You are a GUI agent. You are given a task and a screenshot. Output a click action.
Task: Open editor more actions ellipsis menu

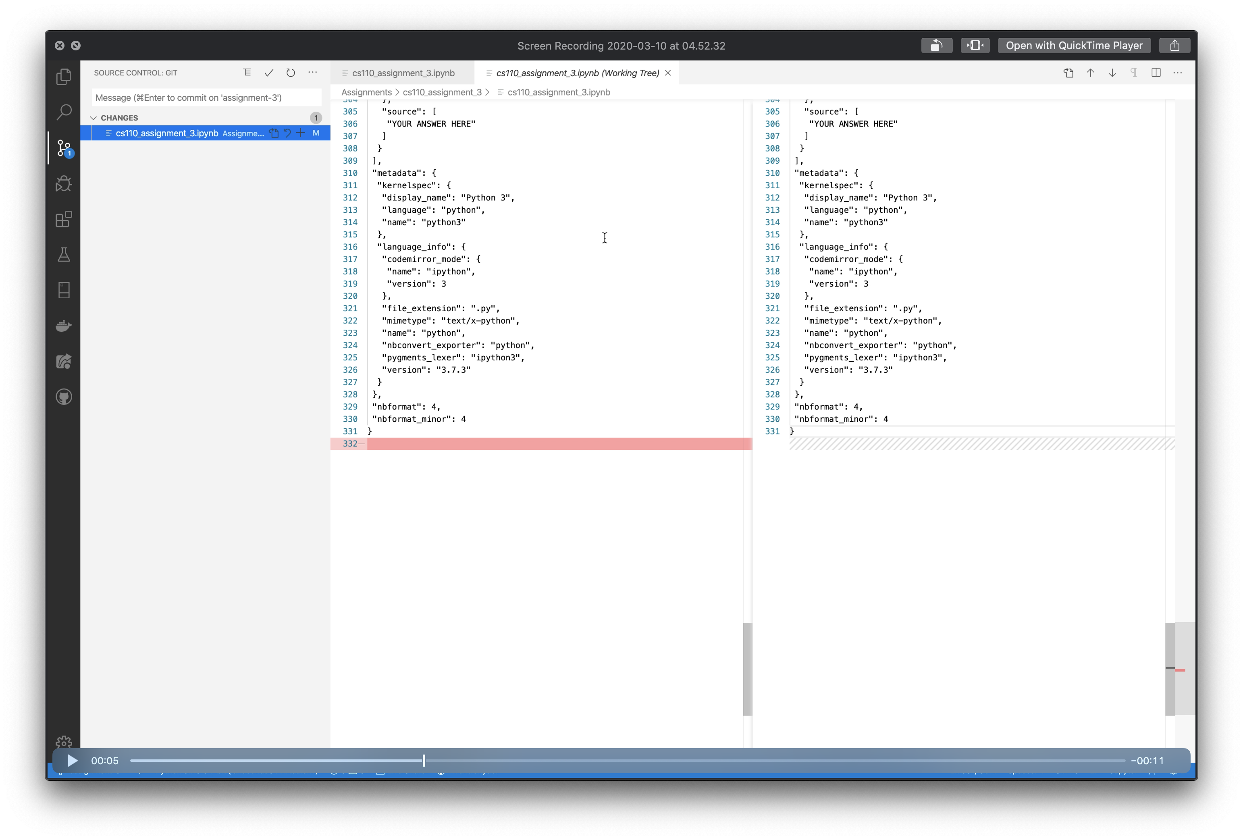point(1178,73)
